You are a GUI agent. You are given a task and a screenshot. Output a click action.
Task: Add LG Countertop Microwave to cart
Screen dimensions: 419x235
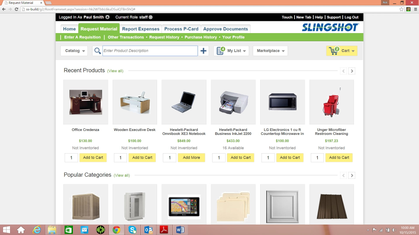coord(290,158)
